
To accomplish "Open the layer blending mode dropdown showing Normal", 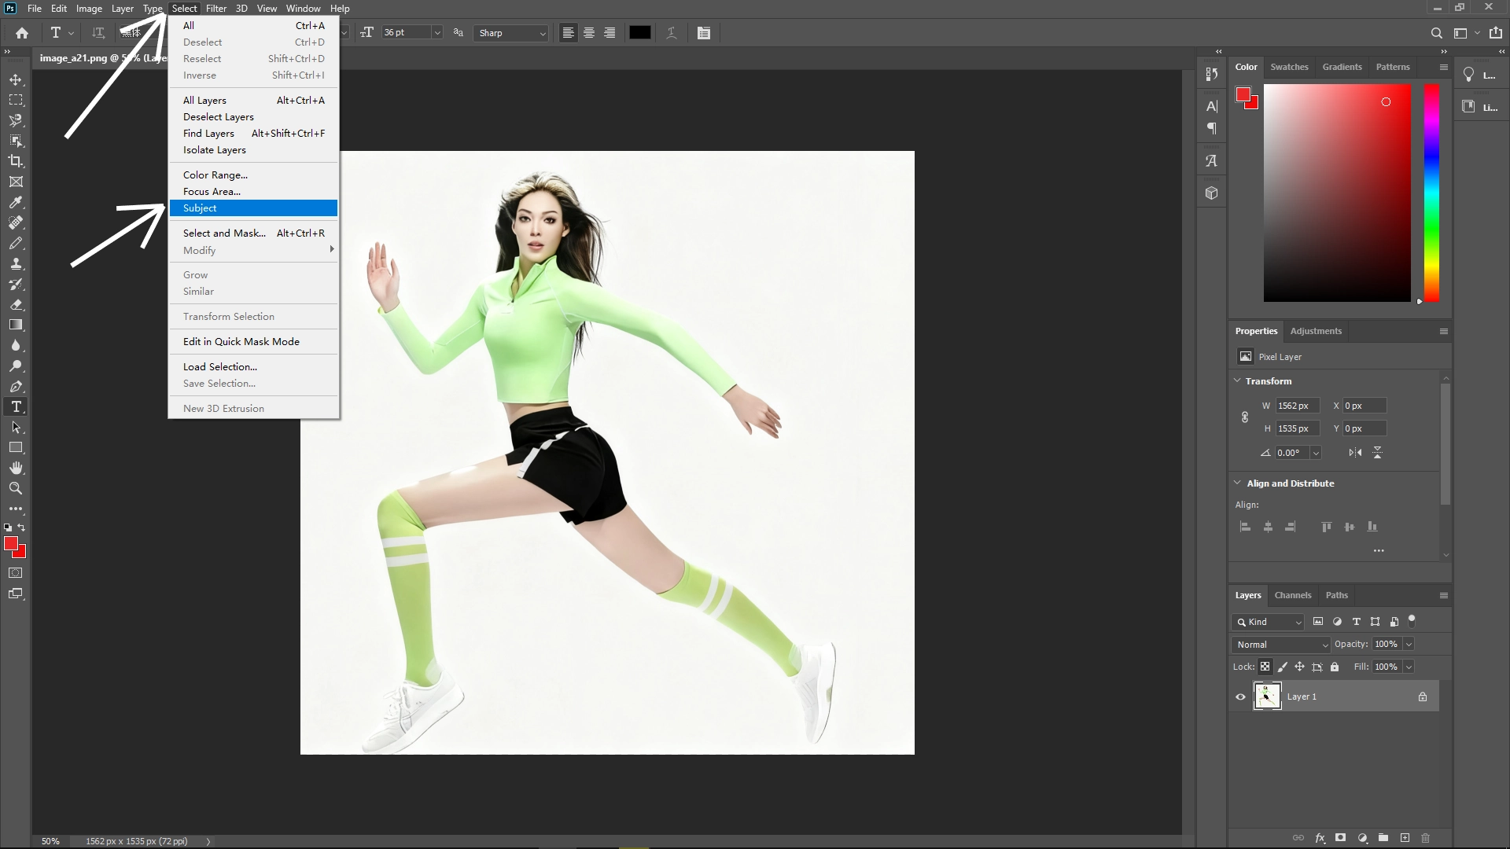I will click(x=1280, y=644).
